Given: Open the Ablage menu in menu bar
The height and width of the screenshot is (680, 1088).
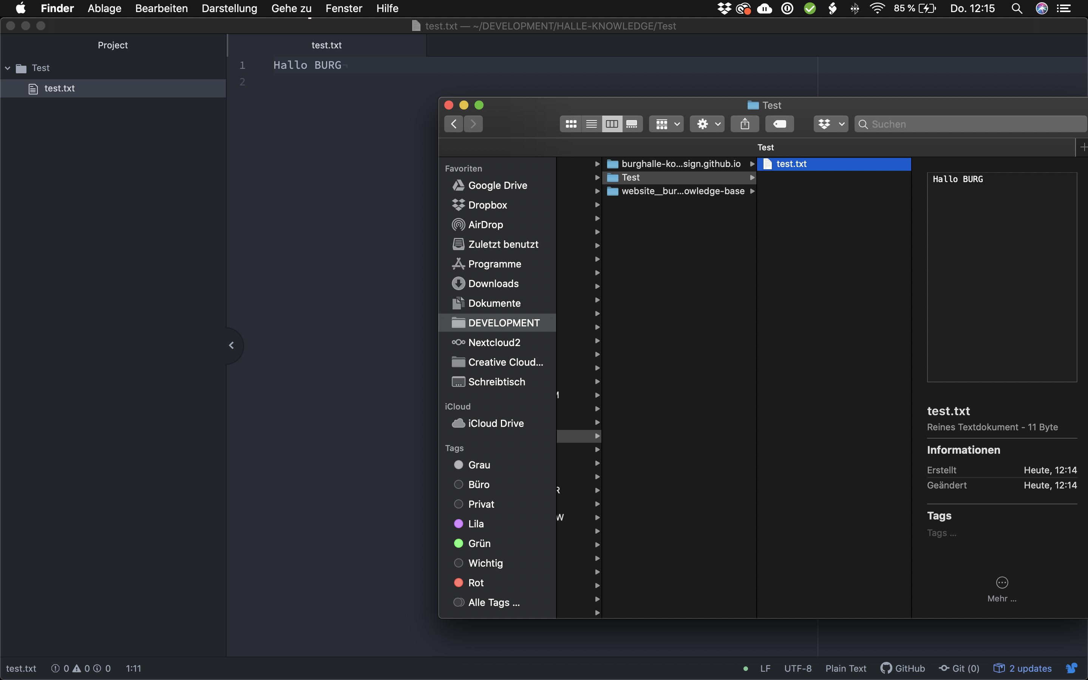Looking at the screenshot, I should (x=105, y=9).
